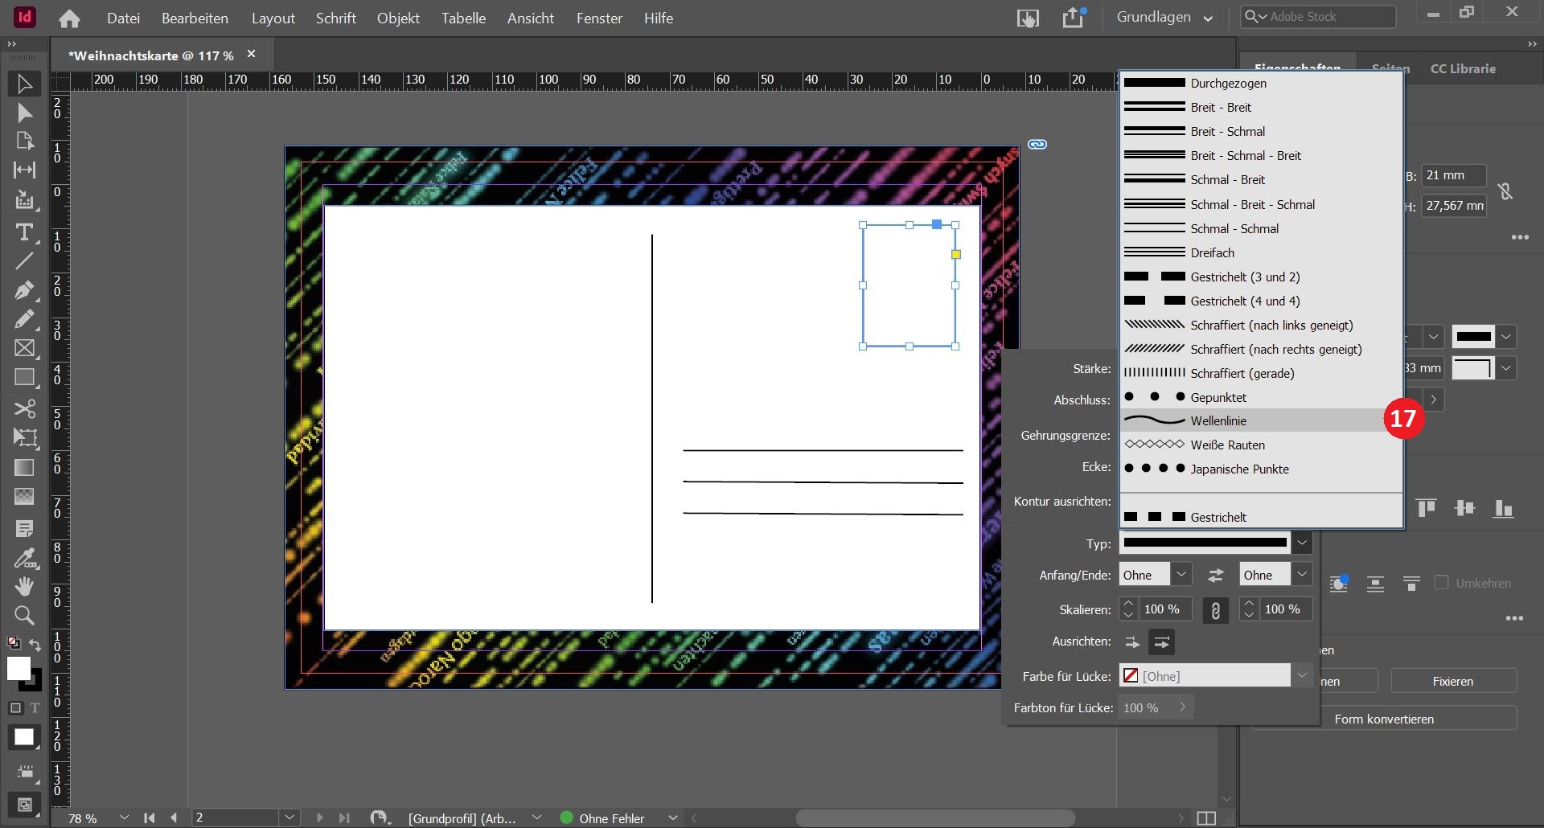The height and width of the screenshot is (828, 1544).
Task: Open the Objekt menu
Action: [398, 18]
